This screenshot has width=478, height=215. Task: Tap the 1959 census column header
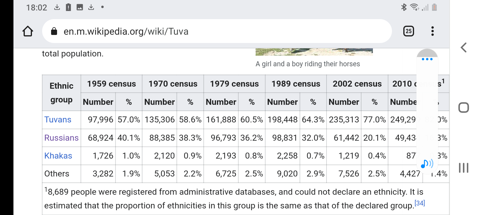(111, 84)
